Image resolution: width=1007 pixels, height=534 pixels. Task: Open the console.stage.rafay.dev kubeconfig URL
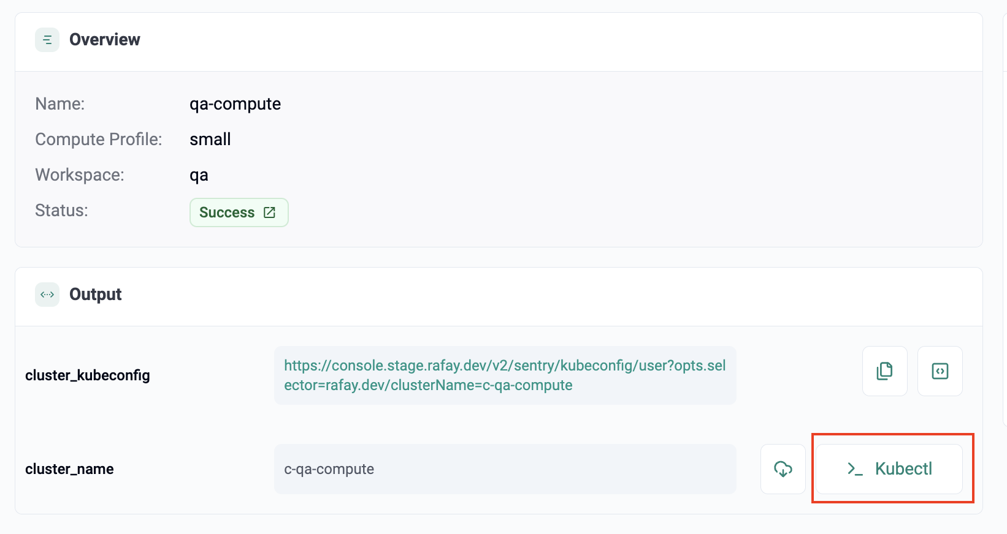click(505, 375)
